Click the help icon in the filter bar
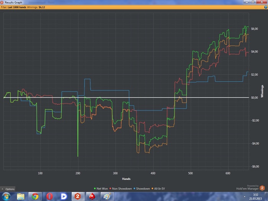Image resolution: width=268 pixels, height=201 pixels. coord(266,7)
